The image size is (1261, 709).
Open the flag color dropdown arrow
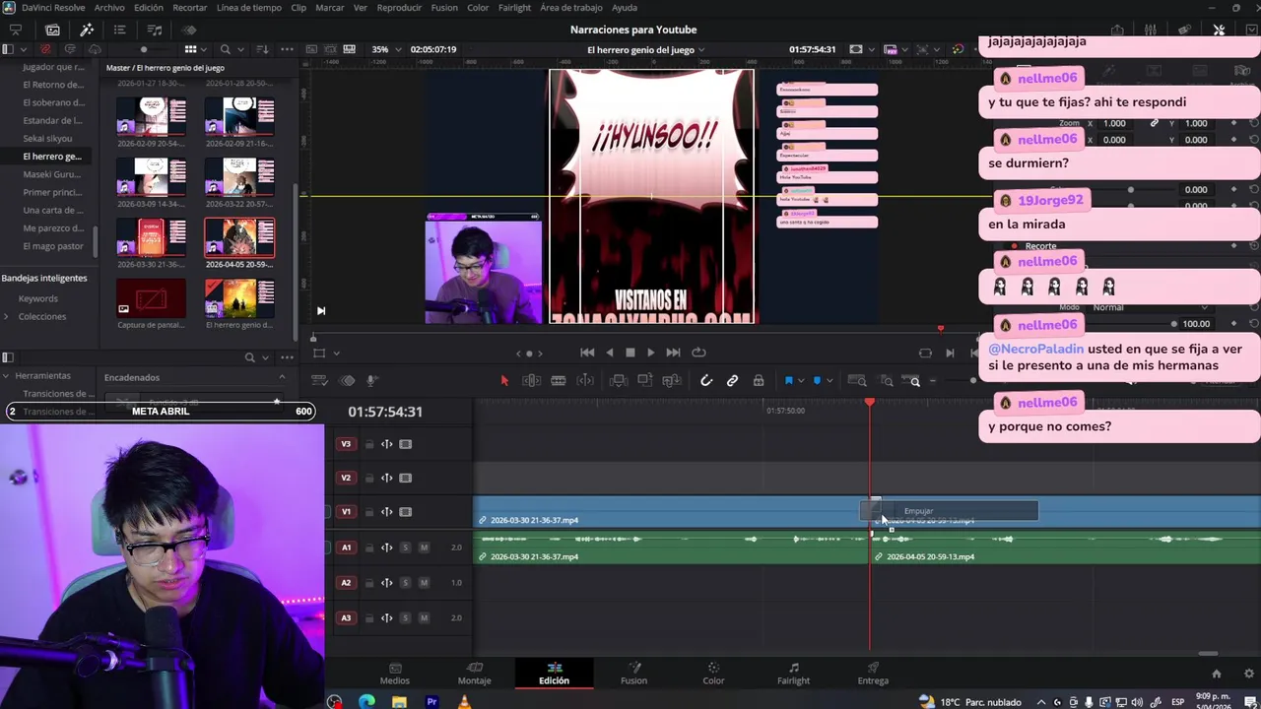(800, 381)
